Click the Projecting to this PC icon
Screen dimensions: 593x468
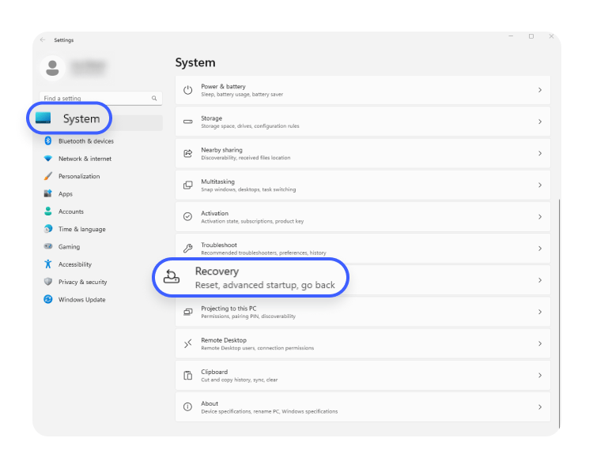pos(187,312)
